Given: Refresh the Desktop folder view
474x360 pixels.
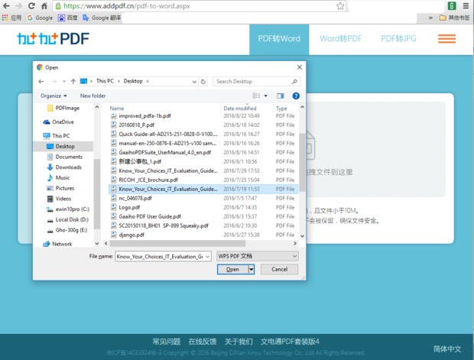Looking at the screenshot, I should point(203,82).
